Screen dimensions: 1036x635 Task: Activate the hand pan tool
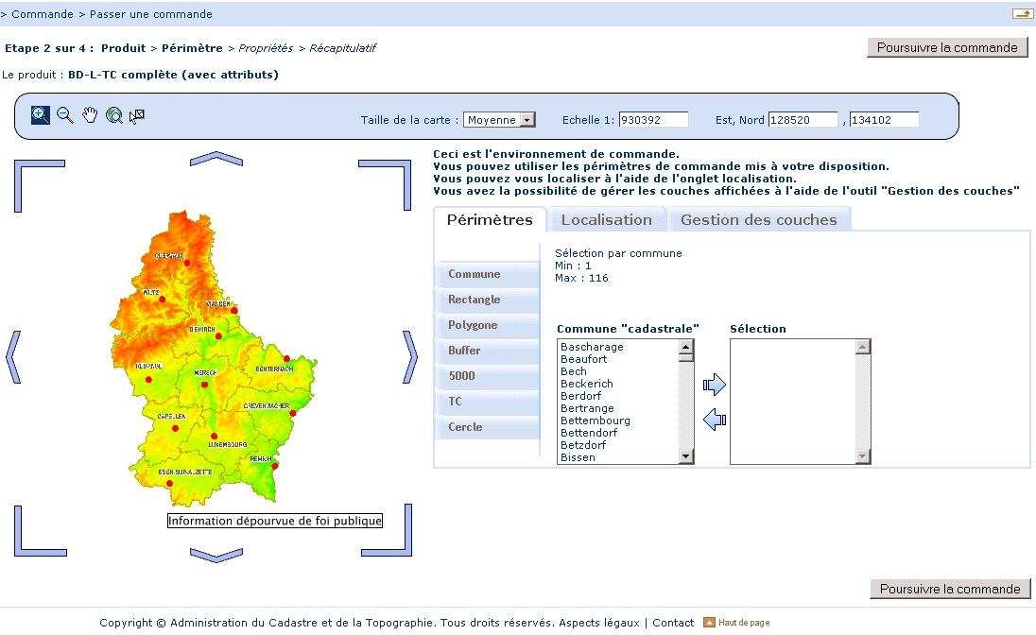(x=90, y=115)
